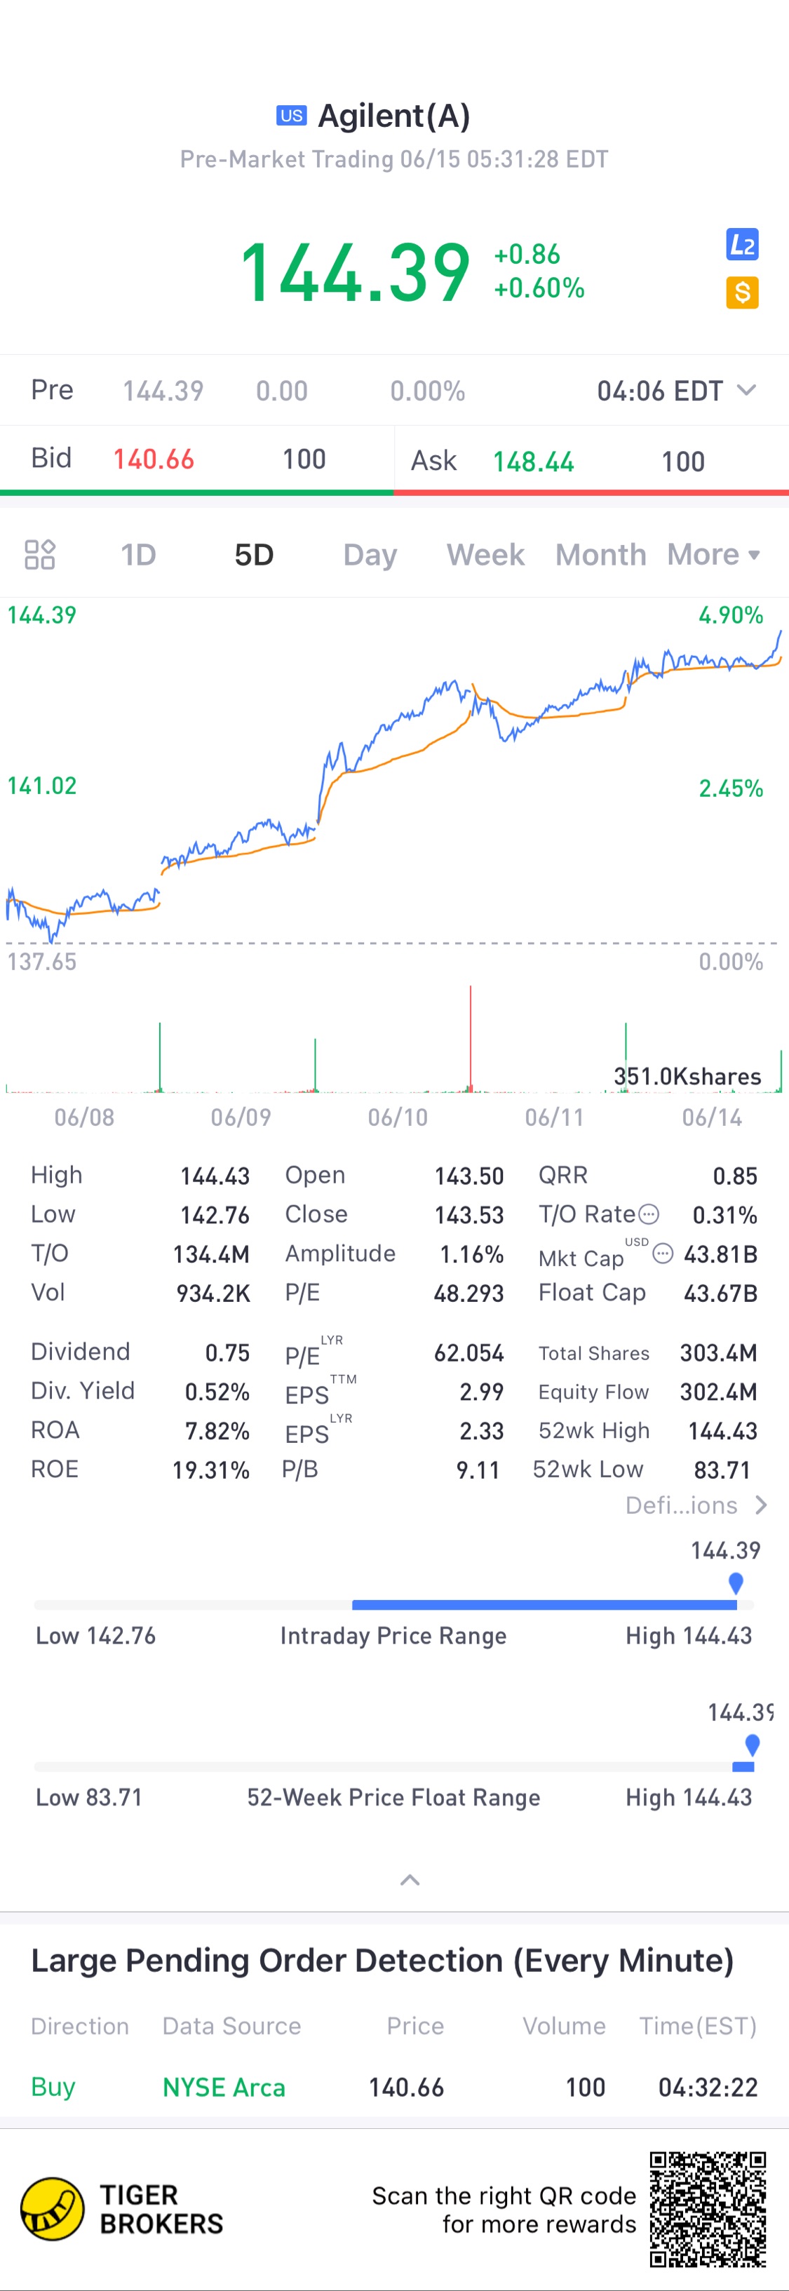Tap the QR code for rewards

[x=707, y=2209]
